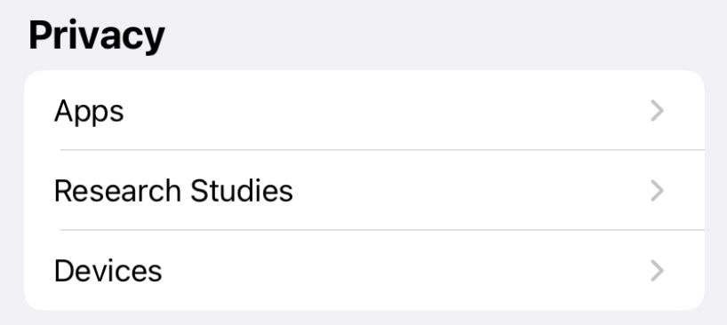The height and width of the screenshot is (325, 727).
Task: Tap the chevron beside Devices
Action: (x=657, y=271)
